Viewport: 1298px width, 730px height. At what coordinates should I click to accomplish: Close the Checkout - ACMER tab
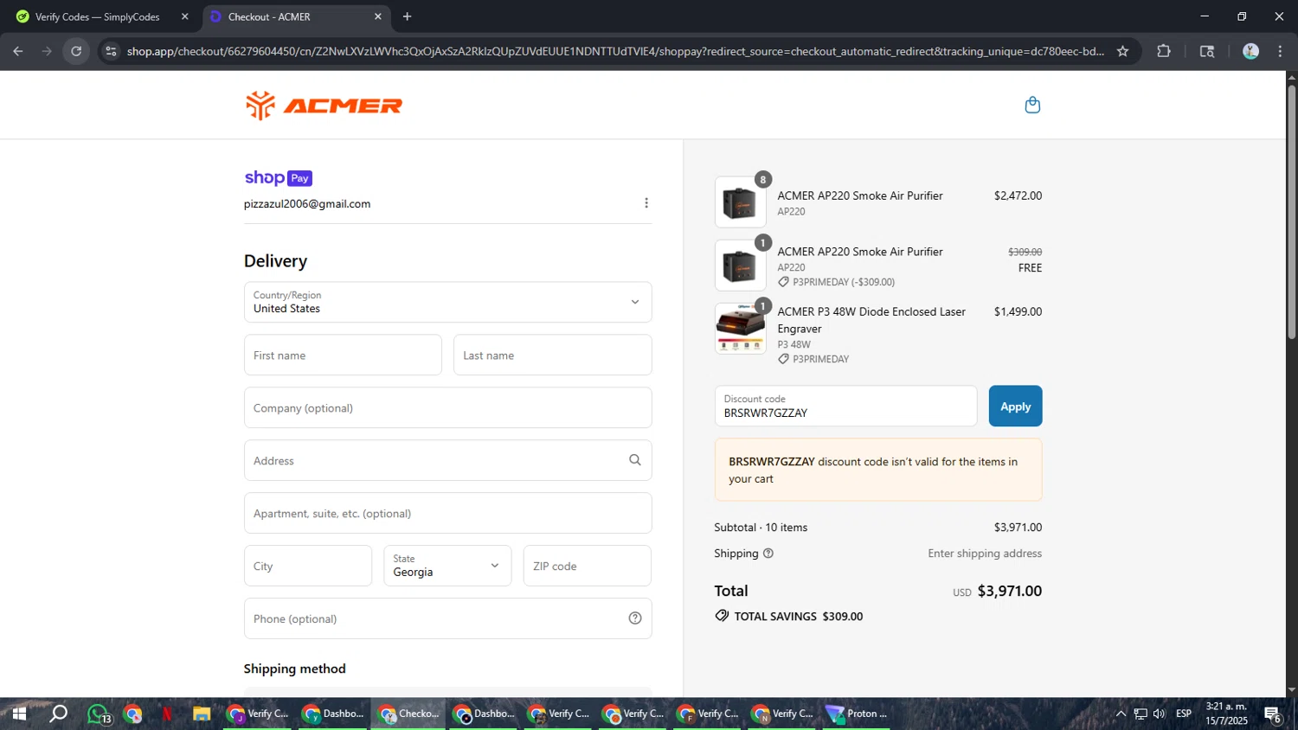(377, 16)
